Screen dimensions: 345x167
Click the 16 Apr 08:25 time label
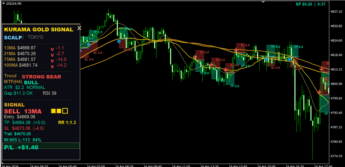coord(125,166)
